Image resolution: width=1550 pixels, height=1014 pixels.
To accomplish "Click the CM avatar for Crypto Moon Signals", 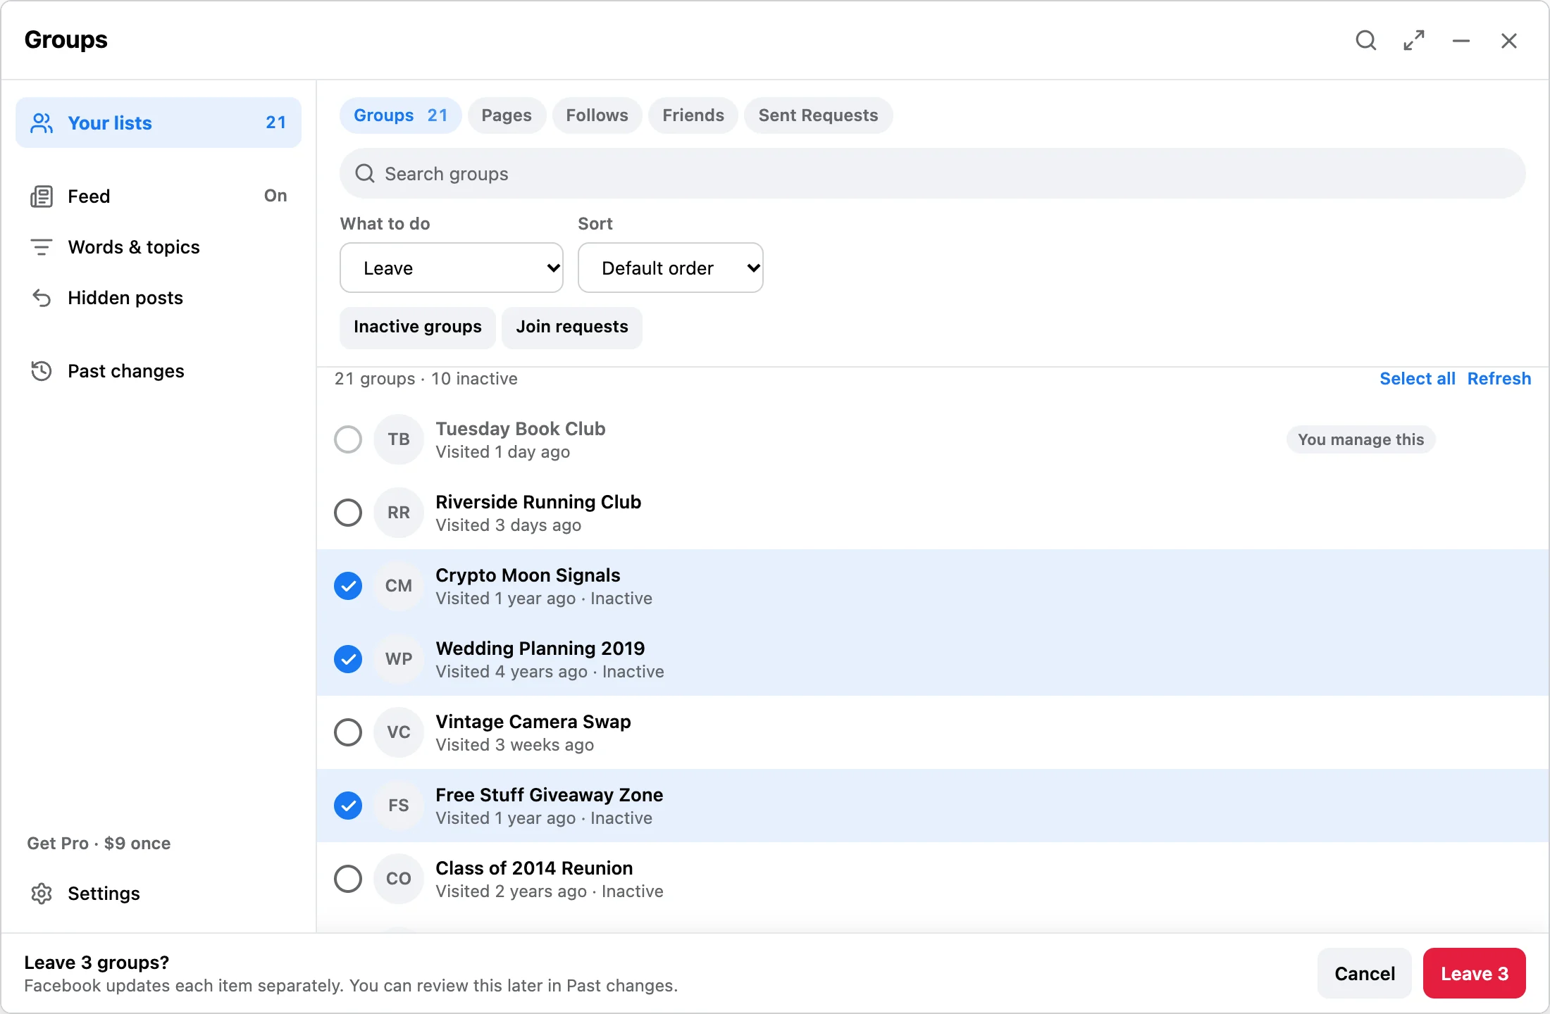I will click(x=399, y=586).
